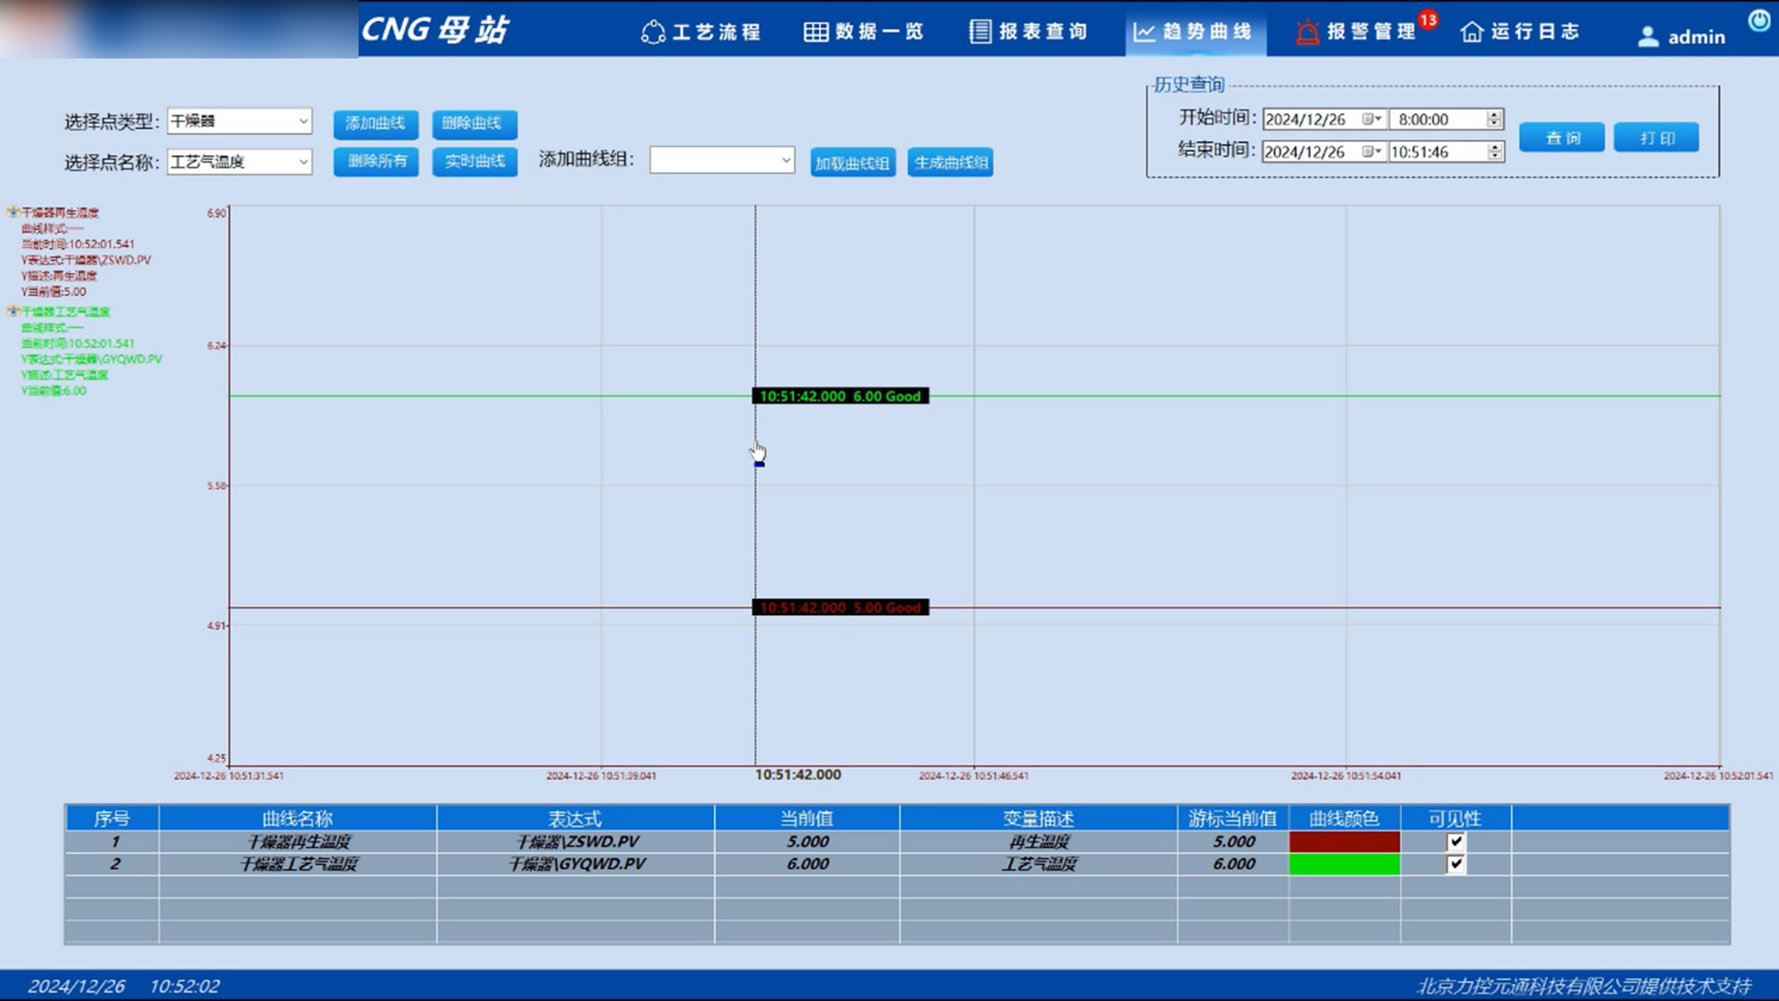
Task: Expand the 添加曲线组 combo box
Action: 786,160
